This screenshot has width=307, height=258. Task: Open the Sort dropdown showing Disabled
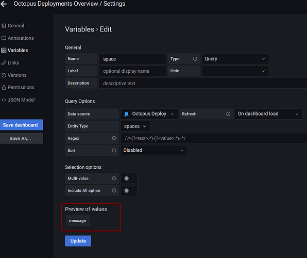(154, 150)
